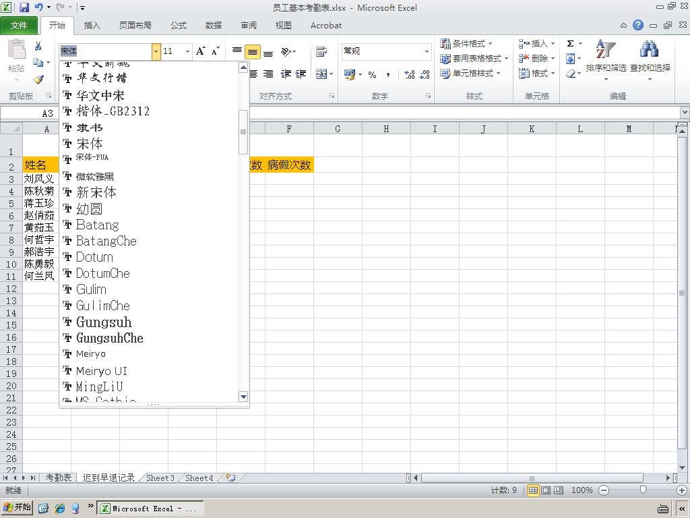Click the AutoSum sigma icon
The image size is (690, 518).
click(x=570, y=43)
